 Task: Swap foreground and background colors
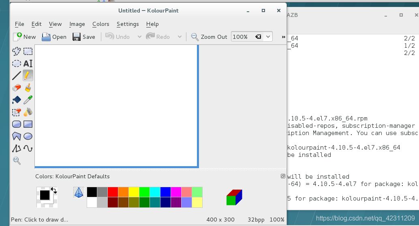[x=54, y=190]
